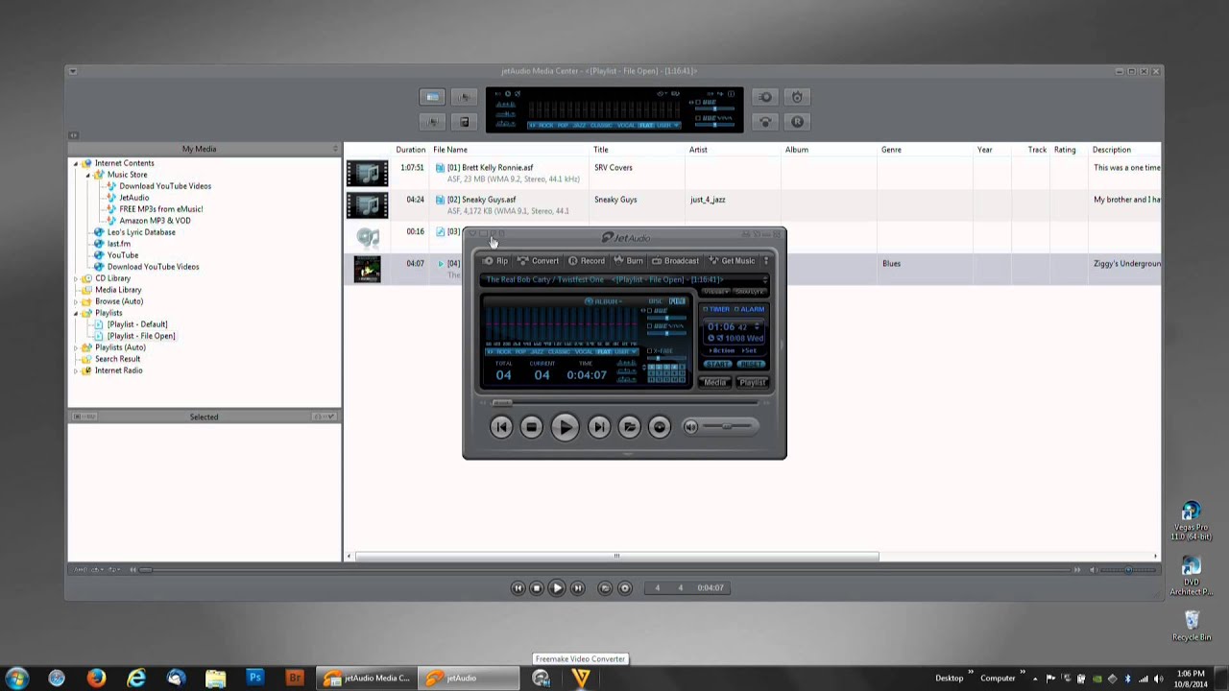Mute using speaker icon in mini player
This screenshot has height=691, width=1229.
point(690,427)
